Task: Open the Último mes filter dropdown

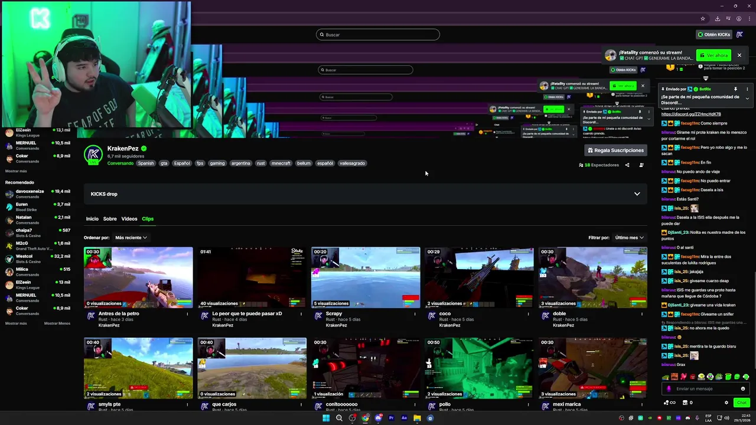Action: [629, 237]
